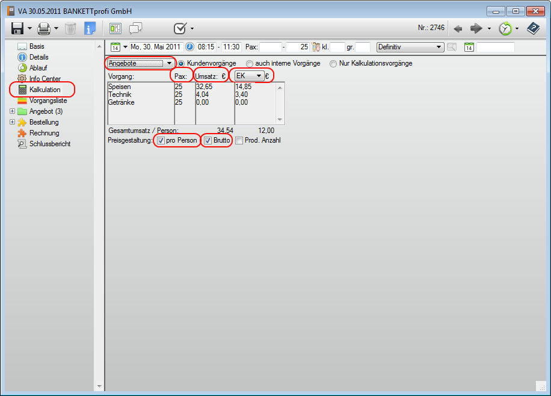Screen dimensions: 551x396
Task: Click the clock icon beside start time
Action: [x=189, y=47]
